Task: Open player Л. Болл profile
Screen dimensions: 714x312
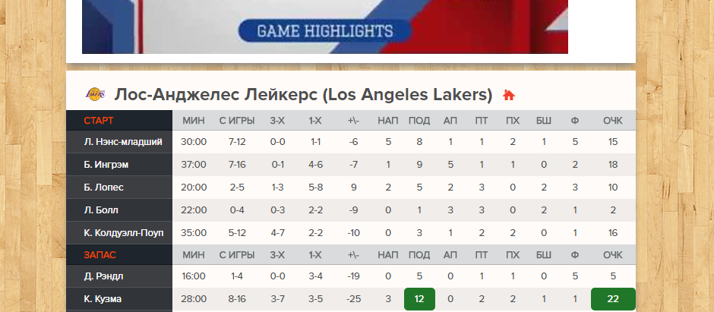Action: coord(101,210)
